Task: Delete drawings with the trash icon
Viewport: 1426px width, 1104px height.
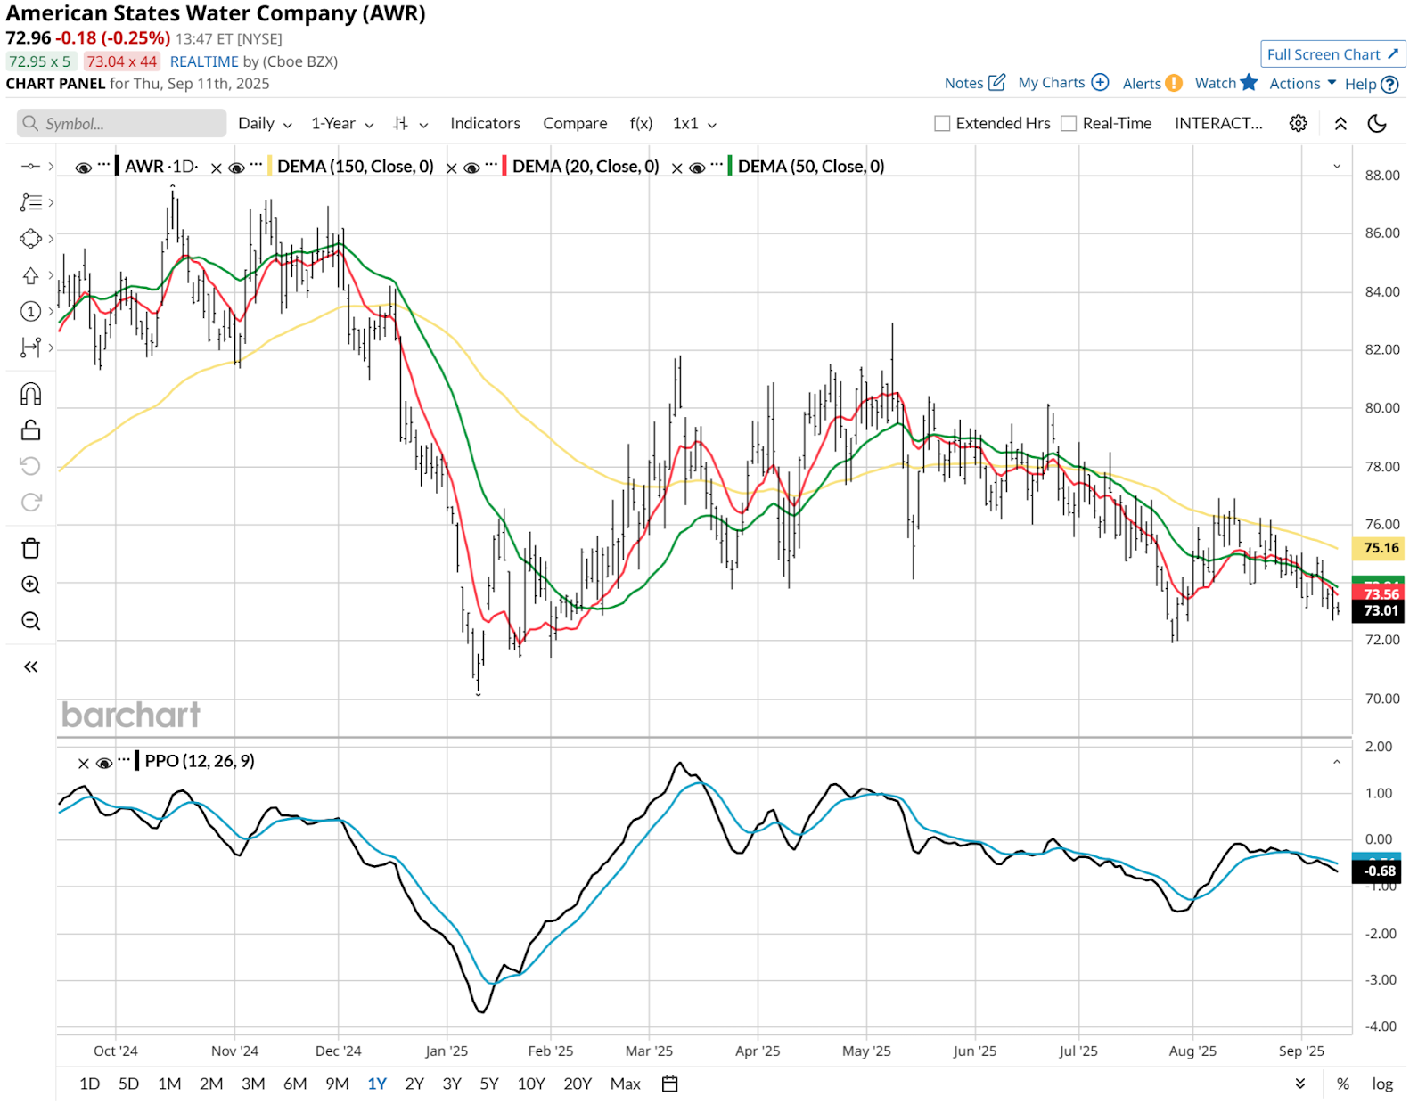Action: click(30, 548)
